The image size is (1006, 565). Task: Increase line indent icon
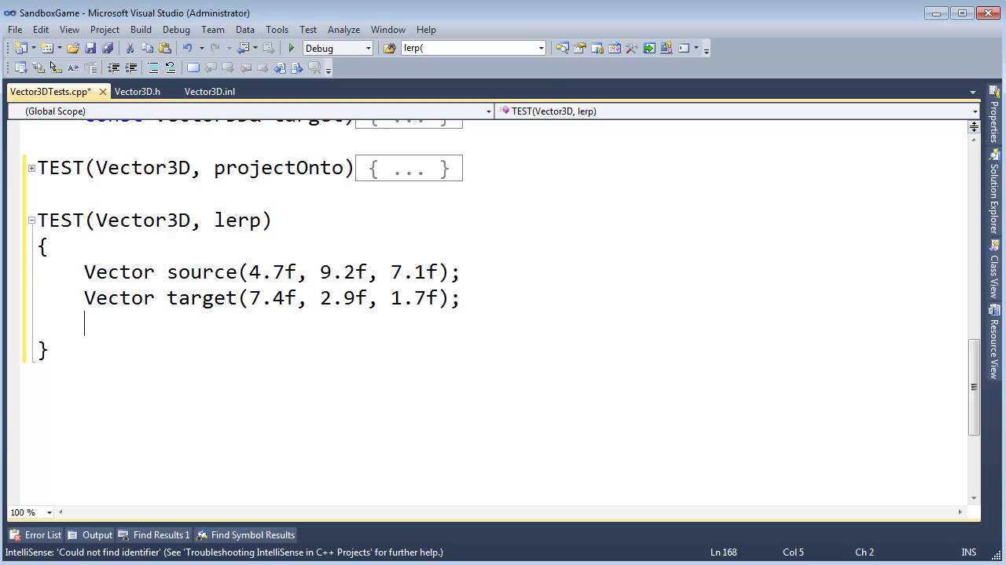[131, 68]
